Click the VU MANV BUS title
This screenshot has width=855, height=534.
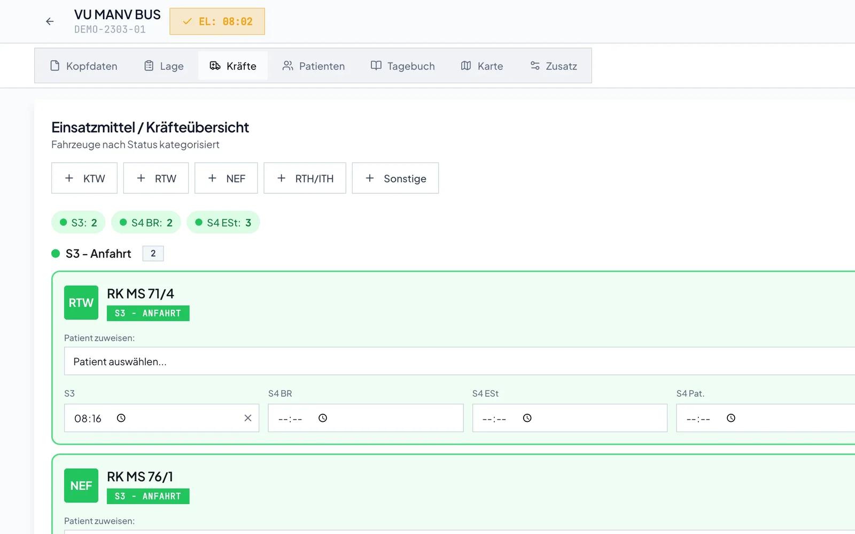point(118,15)
